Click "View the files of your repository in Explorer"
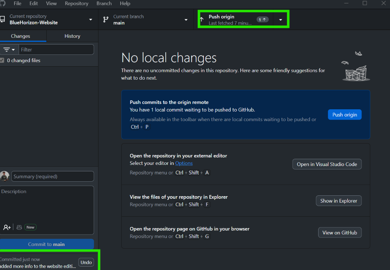390x270 pixels. [x=179, y=197]
